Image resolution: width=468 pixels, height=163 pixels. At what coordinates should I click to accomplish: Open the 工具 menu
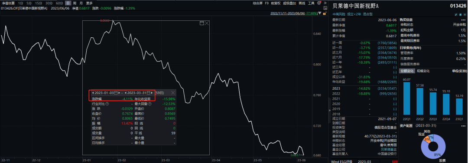pyautogui.click(x=311, y=3)
